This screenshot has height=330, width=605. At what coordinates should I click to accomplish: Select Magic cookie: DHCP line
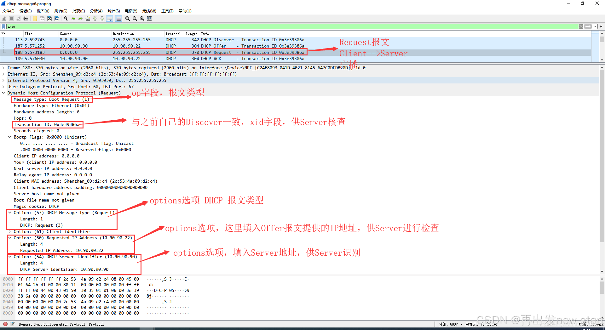click(36, 206)
